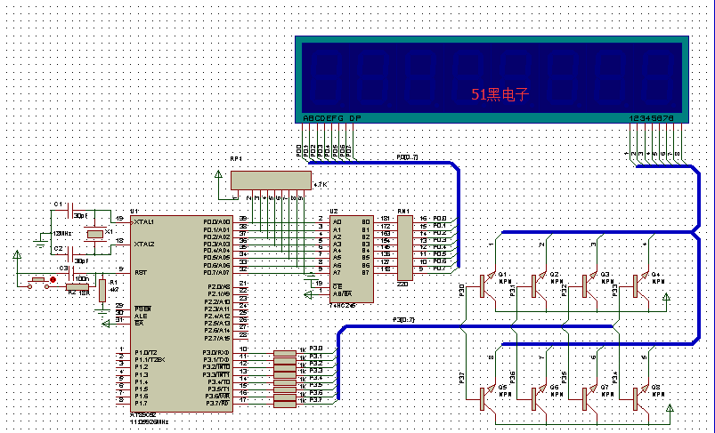The height and width of the screenshot is (433, 715).
Task: Click the power terminal on Q5–Q8 collector rail
Action: tap(670, 407)
